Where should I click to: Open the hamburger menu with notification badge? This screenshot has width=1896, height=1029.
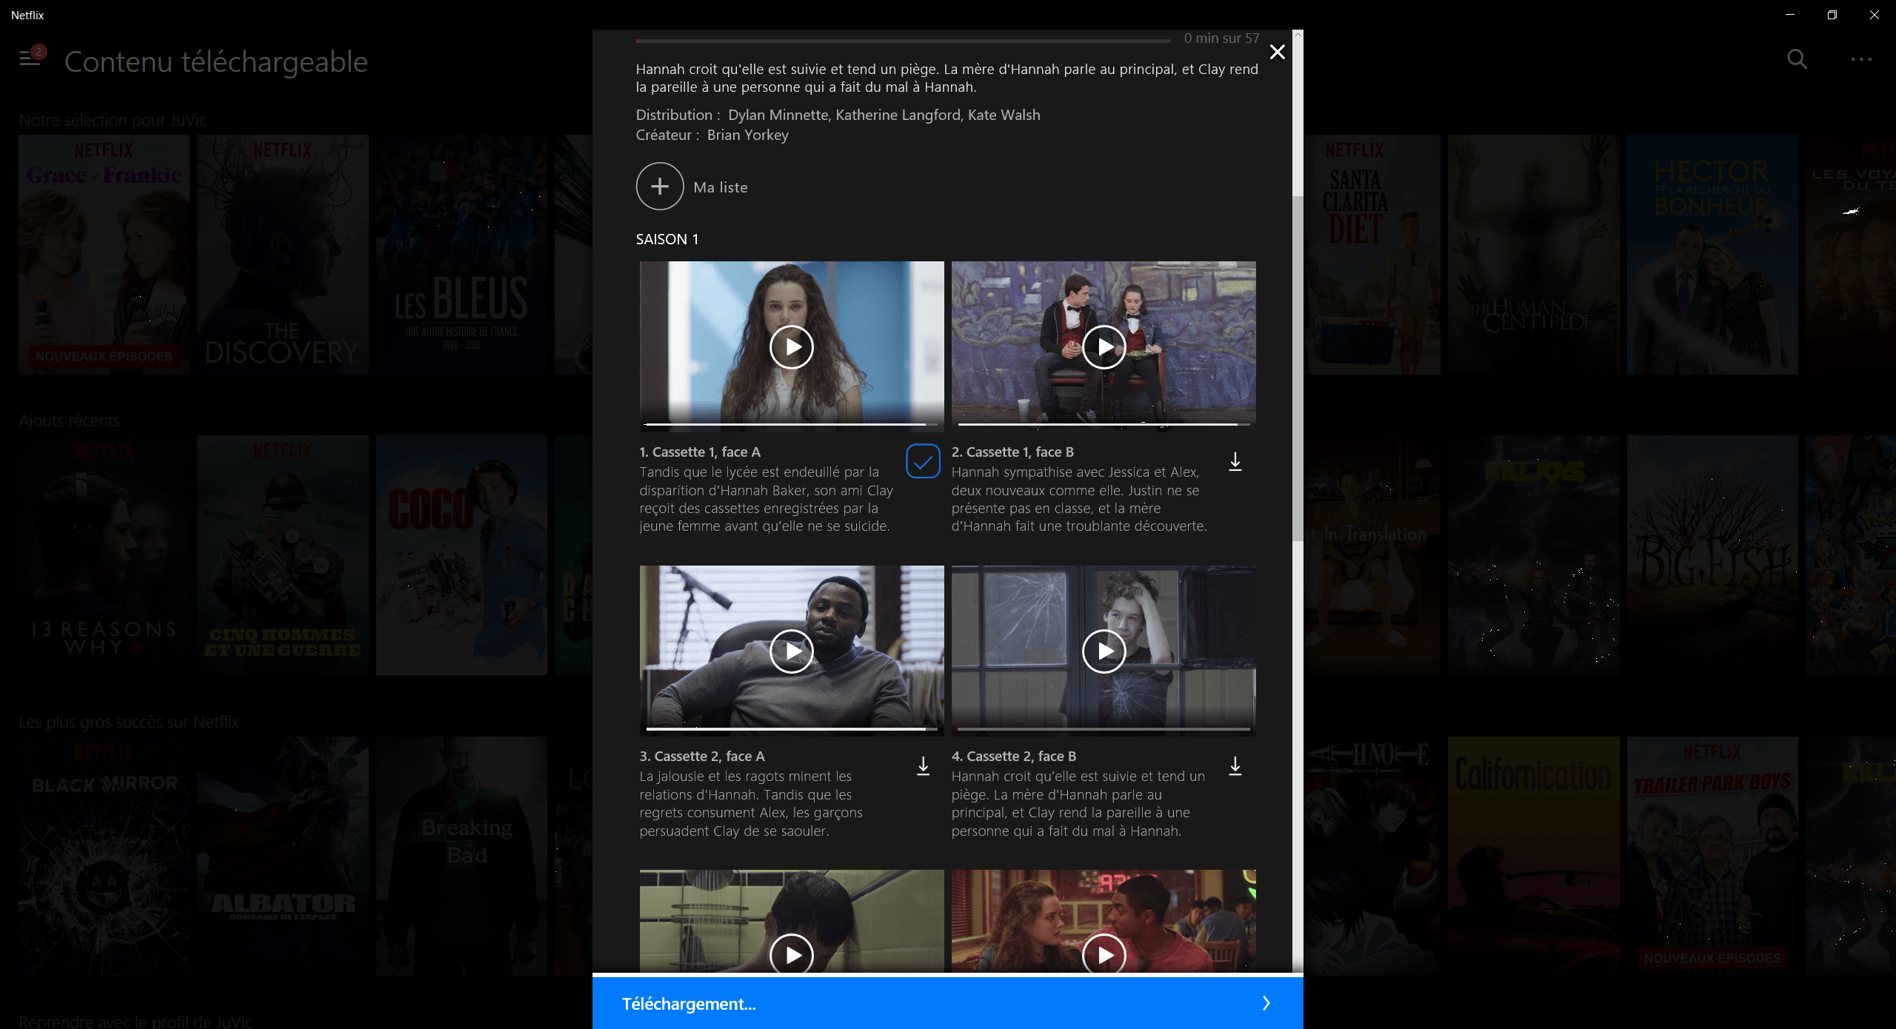[30, 58]
